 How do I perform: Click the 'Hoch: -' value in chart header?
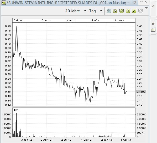coord(71,21)
